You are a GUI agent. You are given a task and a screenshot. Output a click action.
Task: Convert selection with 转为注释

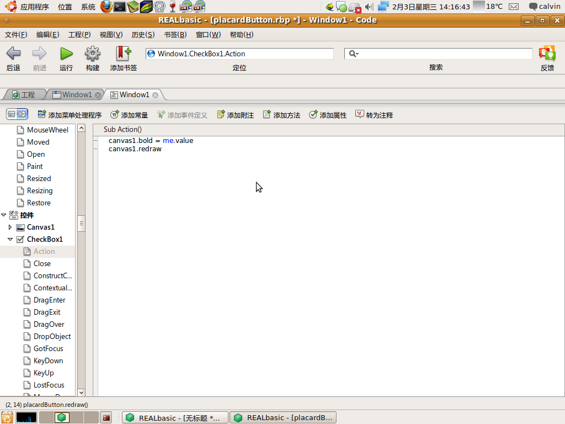pyautogui.click(x=374, y=115)
